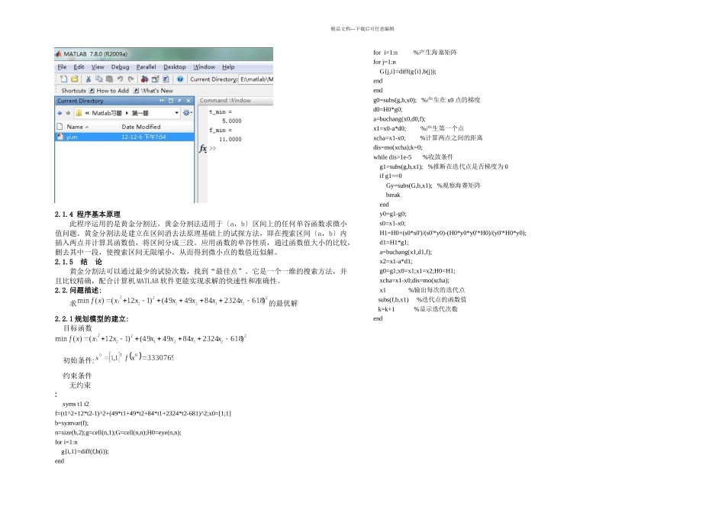Open the Parallel menu
The width and height of the screenshot is (725, 513).
146,67
